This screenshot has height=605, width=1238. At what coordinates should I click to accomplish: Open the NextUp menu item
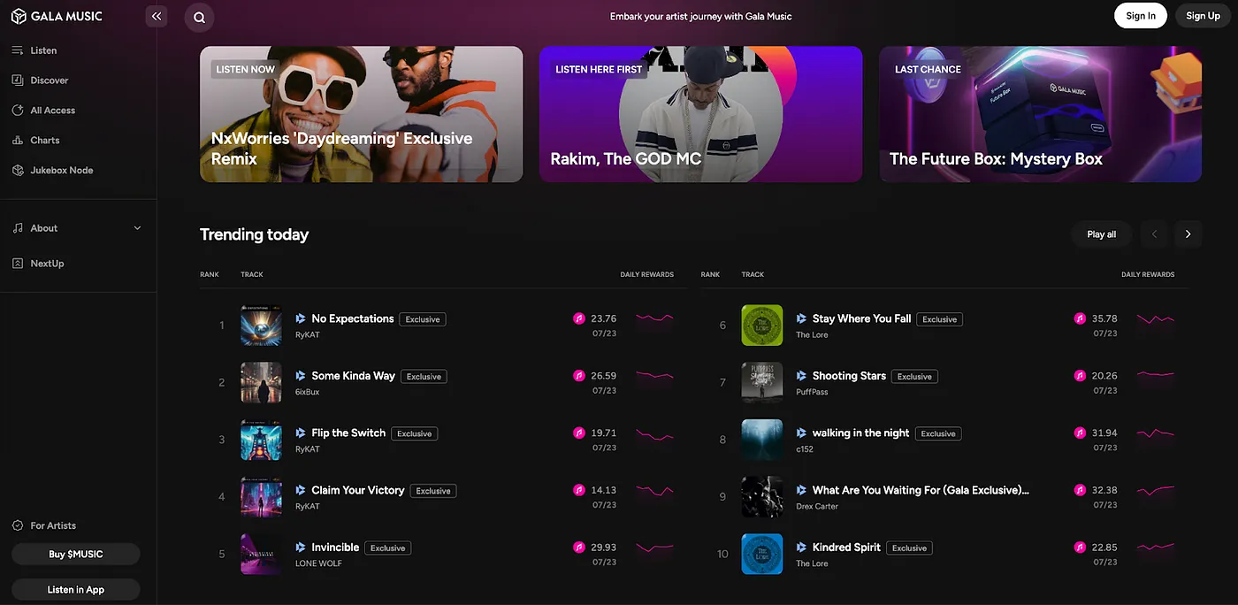[x=47, y=264]
